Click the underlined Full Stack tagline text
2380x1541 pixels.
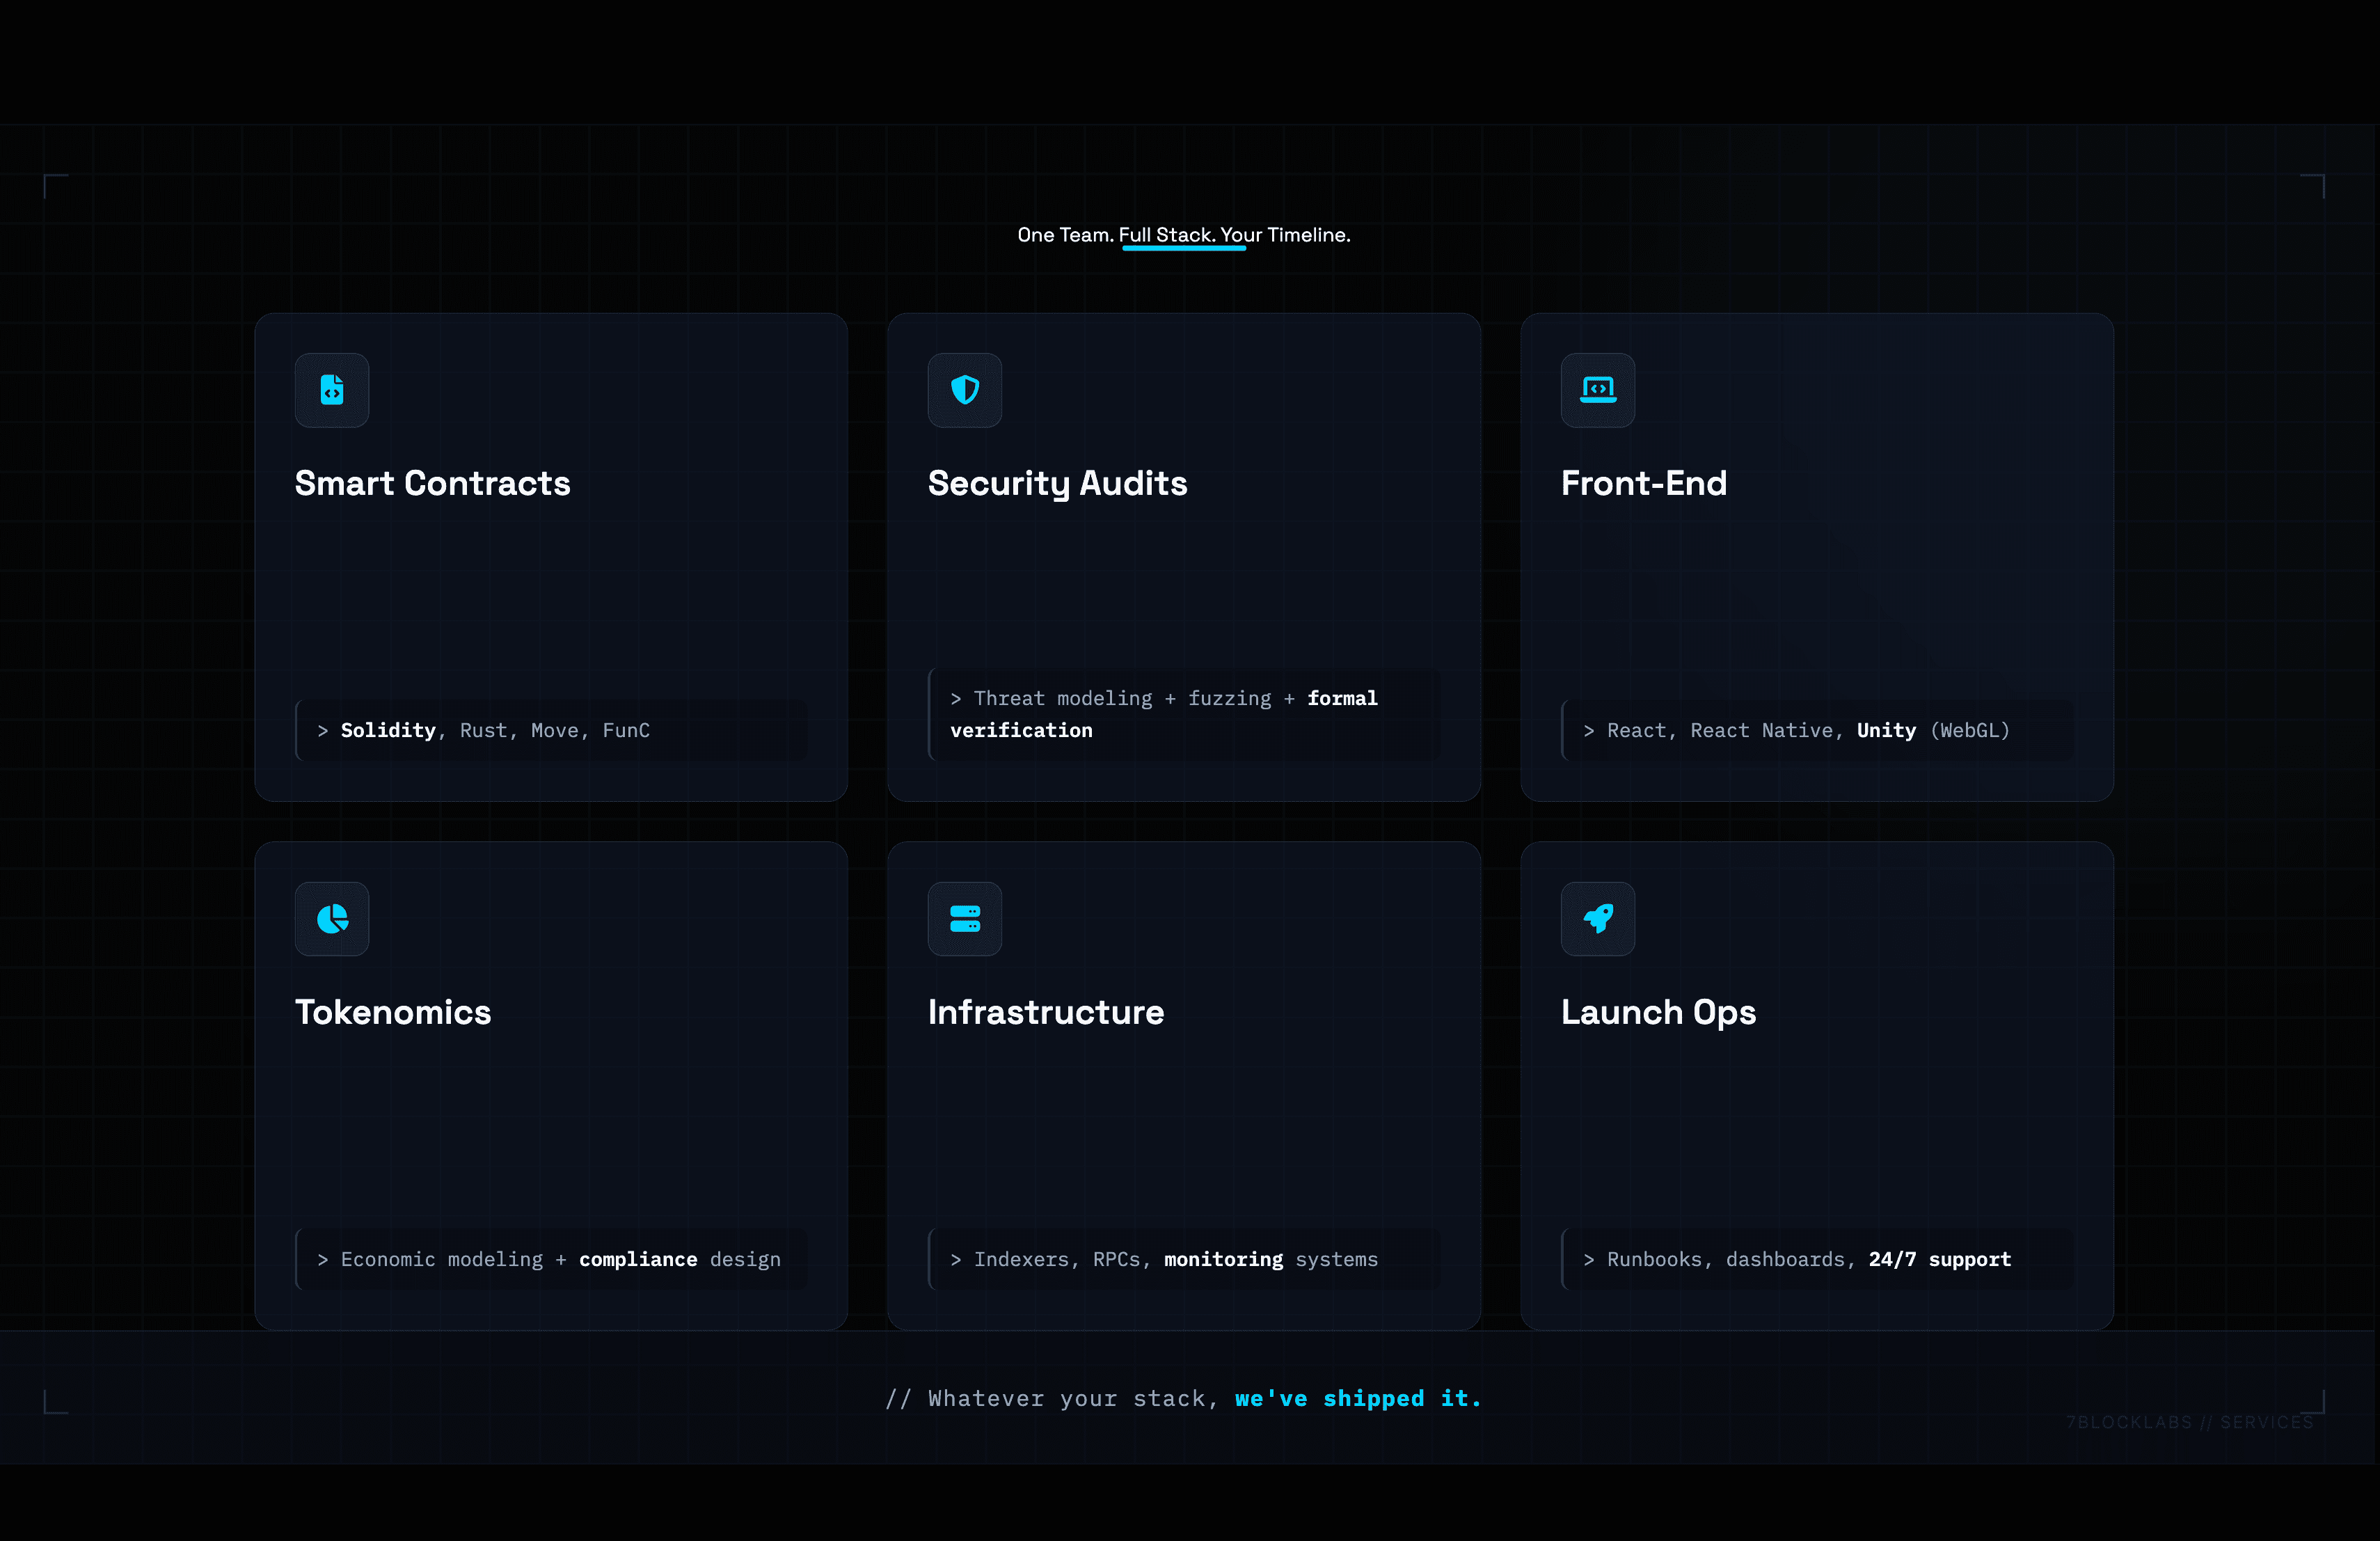(x=1166, y=235)
